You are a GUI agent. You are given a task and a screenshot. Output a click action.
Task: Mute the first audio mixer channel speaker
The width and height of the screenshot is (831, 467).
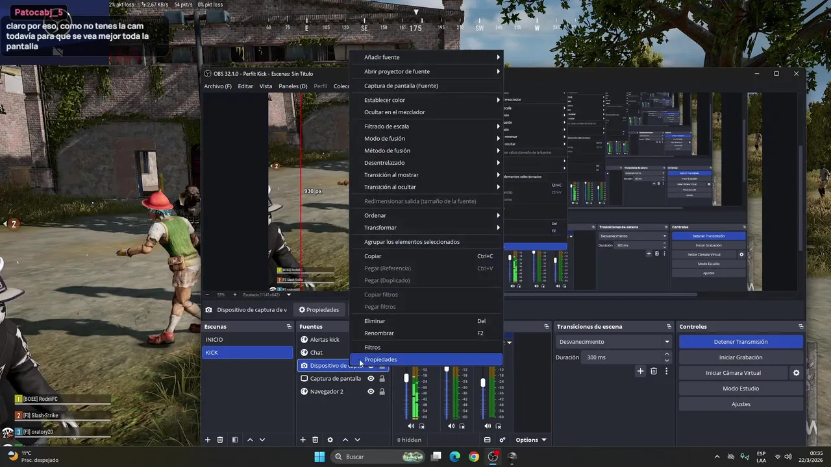click(x=411, y=426)
